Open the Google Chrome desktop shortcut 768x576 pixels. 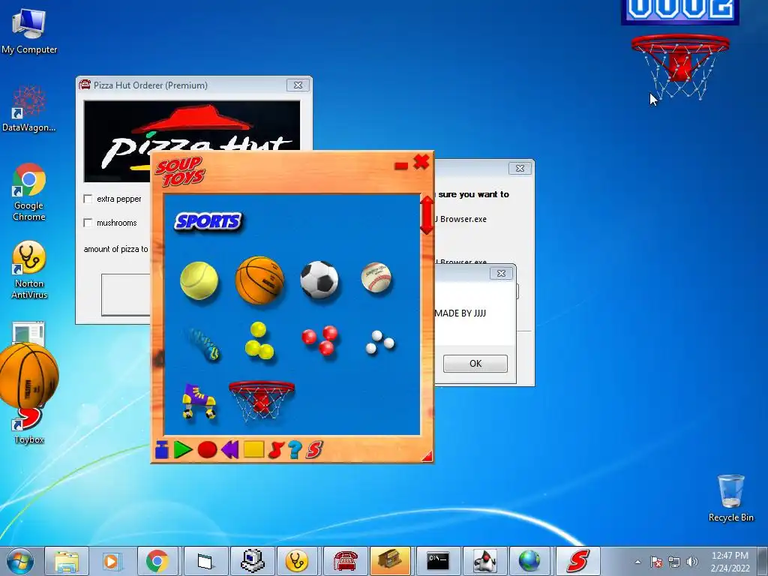[x=29, y=192]
